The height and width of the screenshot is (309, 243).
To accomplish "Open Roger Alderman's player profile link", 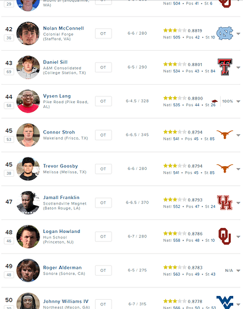I will pos(62,268).
